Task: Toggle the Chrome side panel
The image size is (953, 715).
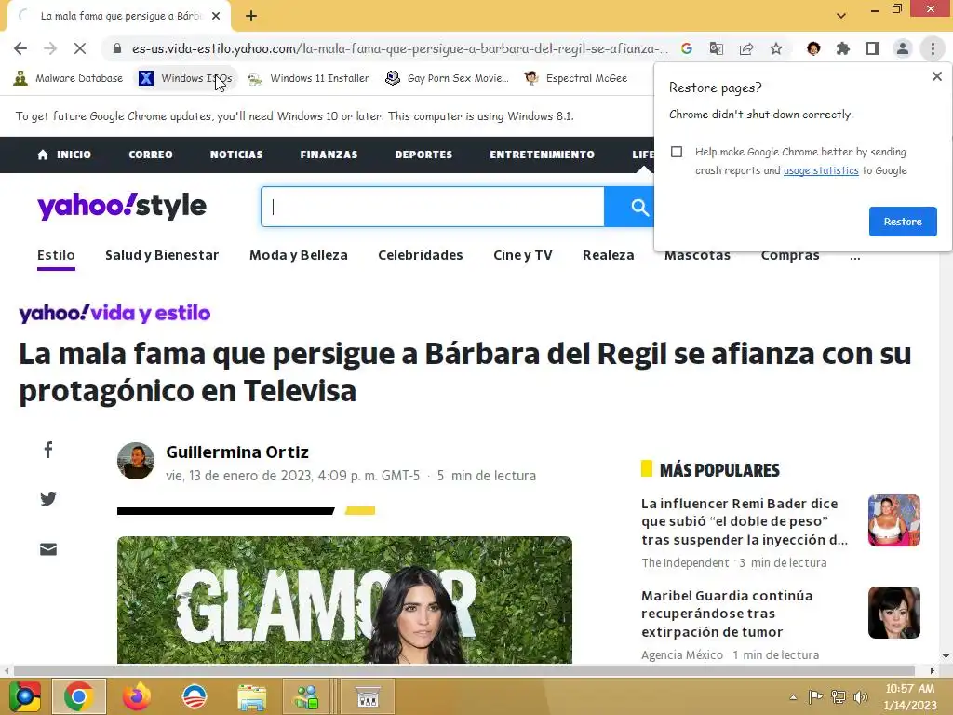Action: [x=873, y=48]
